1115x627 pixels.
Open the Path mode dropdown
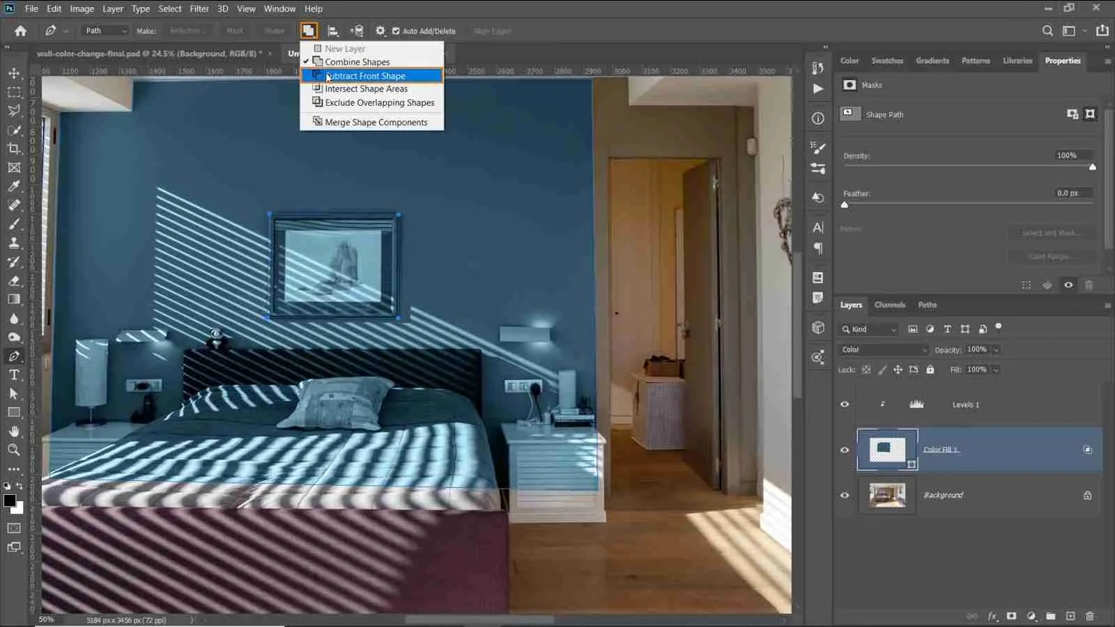[x=105, y=31]
